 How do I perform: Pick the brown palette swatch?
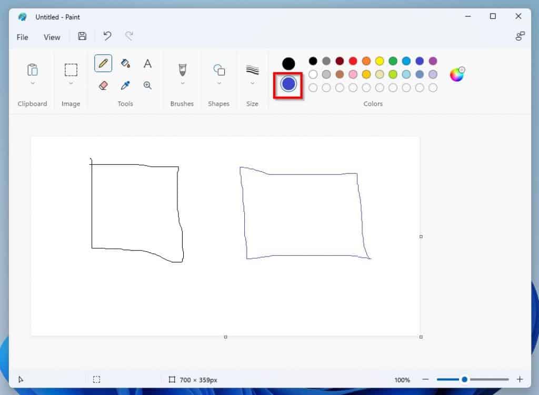(x=340, y=74)
